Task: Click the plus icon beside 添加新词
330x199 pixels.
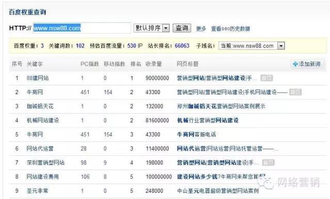Action: click(295, 64)
